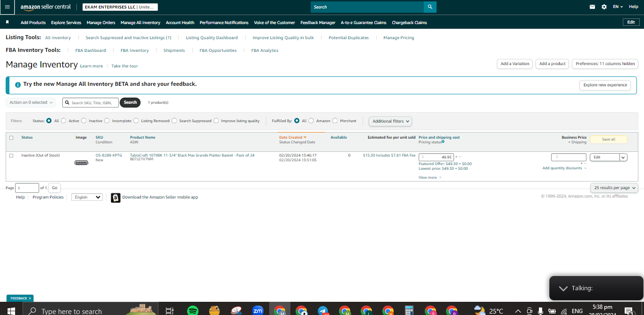Click the Save all button
This screenshot has height=315, width=644.
[x=609, y=139]
